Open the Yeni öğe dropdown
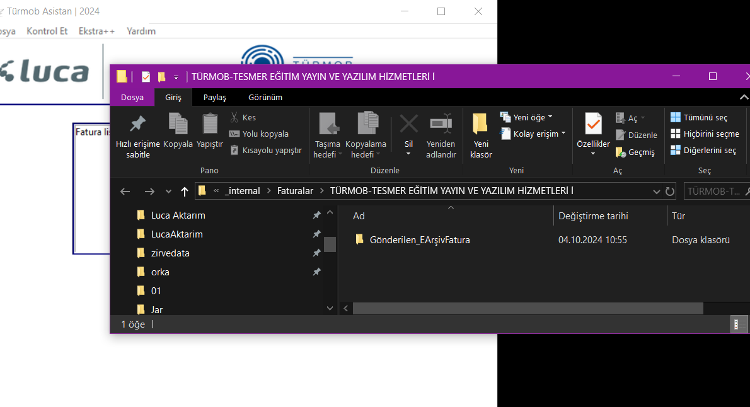 click(x=526, y=117)
